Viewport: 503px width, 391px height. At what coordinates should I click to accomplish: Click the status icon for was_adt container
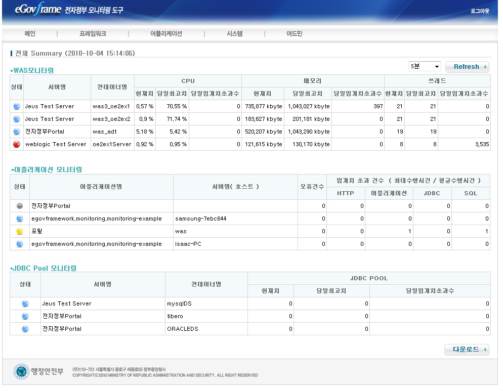pos(16,132)
